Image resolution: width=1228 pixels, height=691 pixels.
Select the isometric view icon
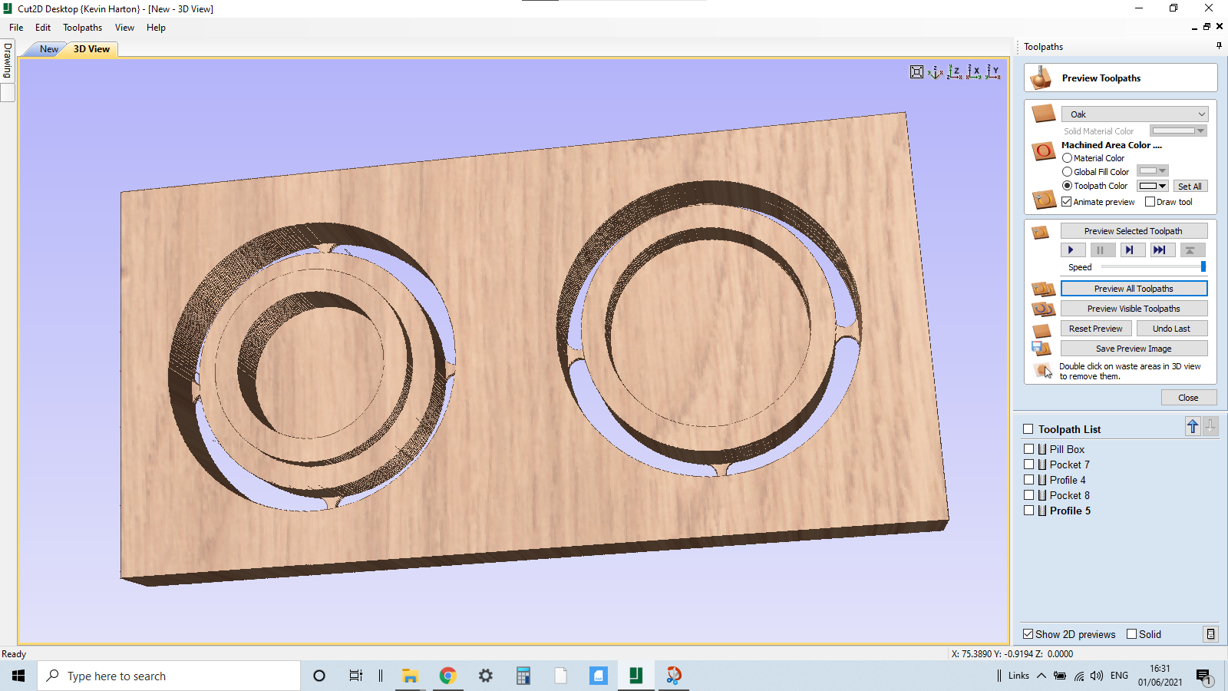tap(935, 71)
